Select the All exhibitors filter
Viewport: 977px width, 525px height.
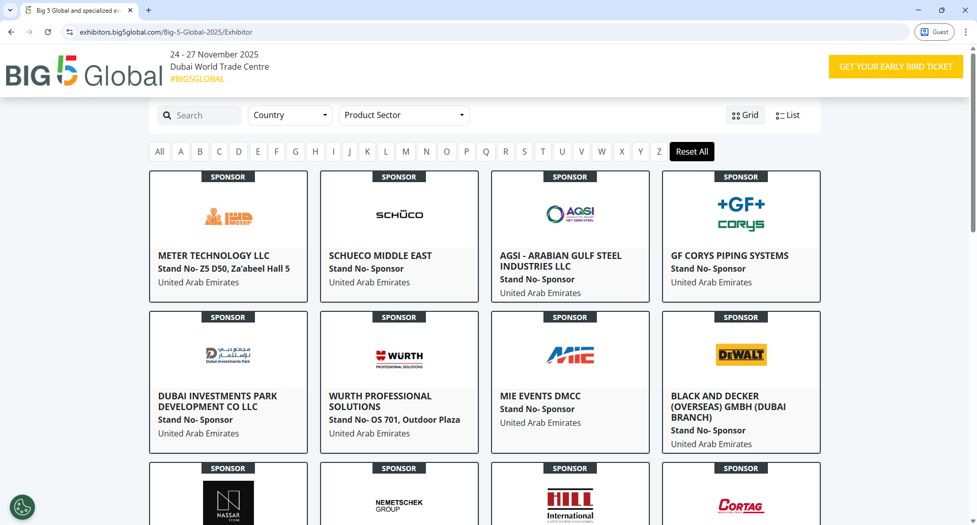(x=159, y=151)
